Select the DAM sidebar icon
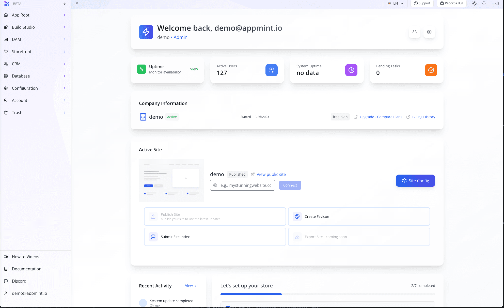The height and width of the screenshot is (308, 504). click(6, 39)
